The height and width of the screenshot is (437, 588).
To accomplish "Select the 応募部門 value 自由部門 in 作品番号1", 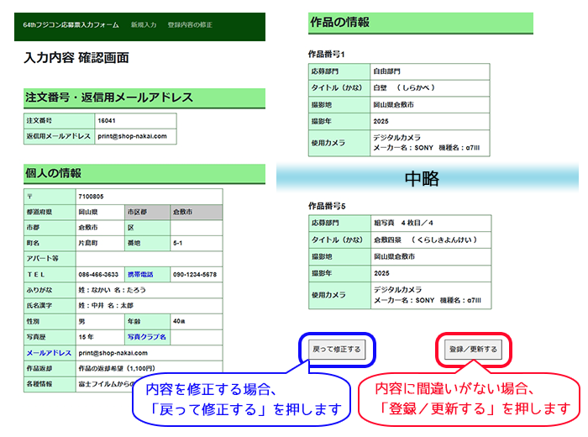I will [386, 71].
